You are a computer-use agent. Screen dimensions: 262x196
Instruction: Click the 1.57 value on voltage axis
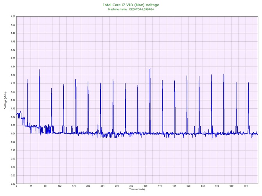pyautogui.click(x=13, y=16)
